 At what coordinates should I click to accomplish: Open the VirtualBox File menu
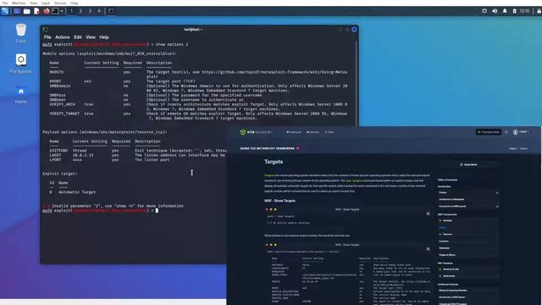point(4,3)
